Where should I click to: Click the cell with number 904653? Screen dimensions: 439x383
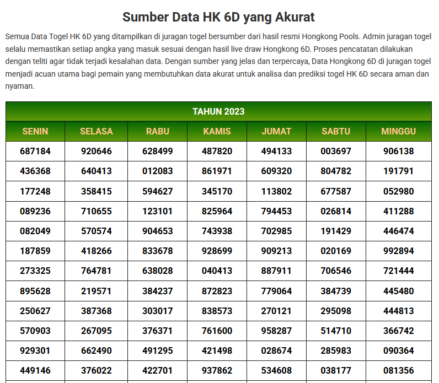pos(157,231)
